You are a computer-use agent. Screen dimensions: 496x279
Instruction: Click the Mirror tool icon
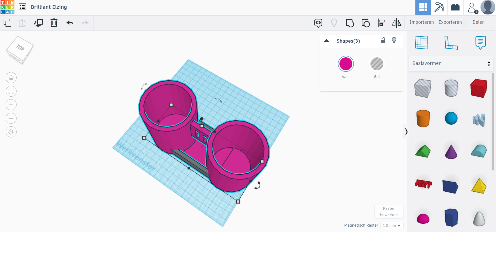pos(396,23)
